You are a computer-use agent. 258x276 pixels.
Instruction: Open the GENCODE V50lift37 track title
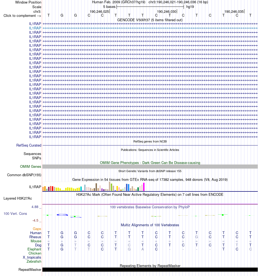[x=150, y=20]
